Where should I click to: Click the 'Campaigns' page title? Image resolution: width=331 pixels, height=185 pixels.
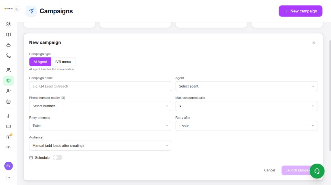(56, 11)
